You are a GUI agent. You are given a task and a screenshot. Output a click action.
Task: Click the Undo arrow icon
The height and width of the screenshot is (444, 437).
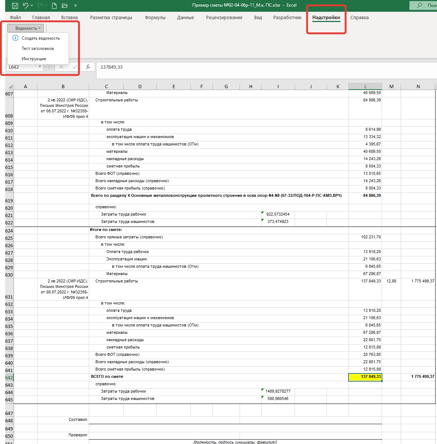point(25,6)
